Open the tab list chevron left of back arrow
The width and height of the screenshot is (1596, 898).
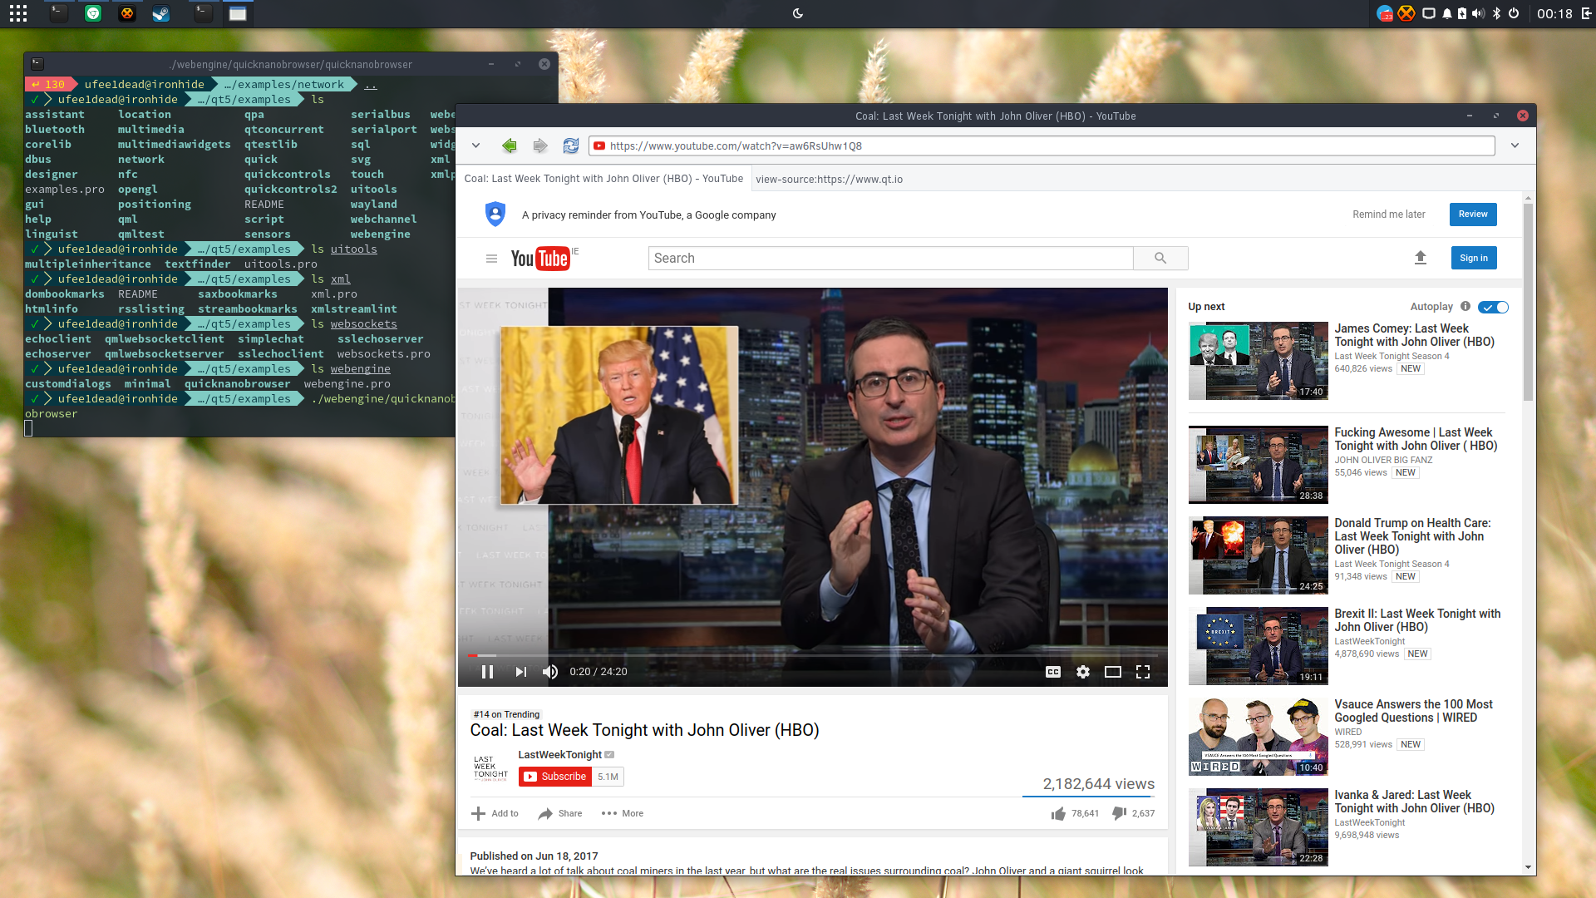[475, 146]
